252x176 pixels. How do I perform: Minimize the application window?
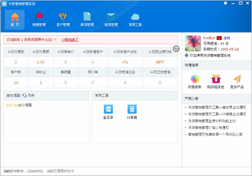(233, 3)
